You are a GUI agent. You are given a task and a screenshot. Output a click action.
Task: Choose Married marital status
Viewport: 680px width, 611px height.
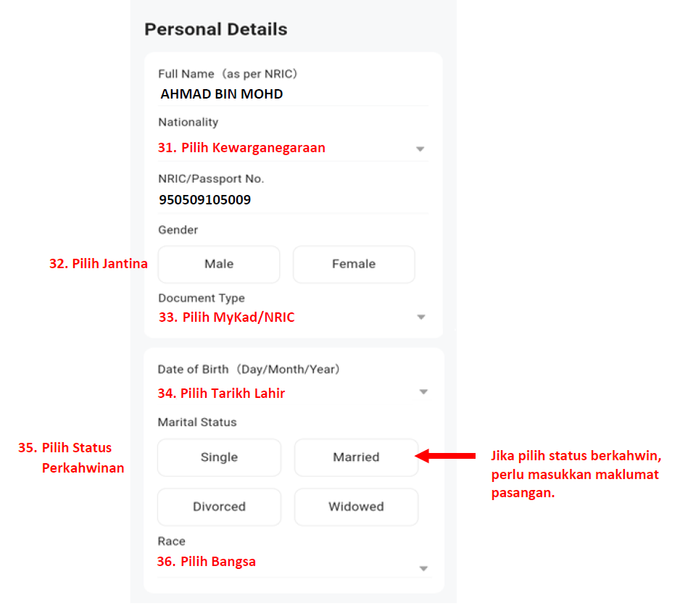coord(356,457)
